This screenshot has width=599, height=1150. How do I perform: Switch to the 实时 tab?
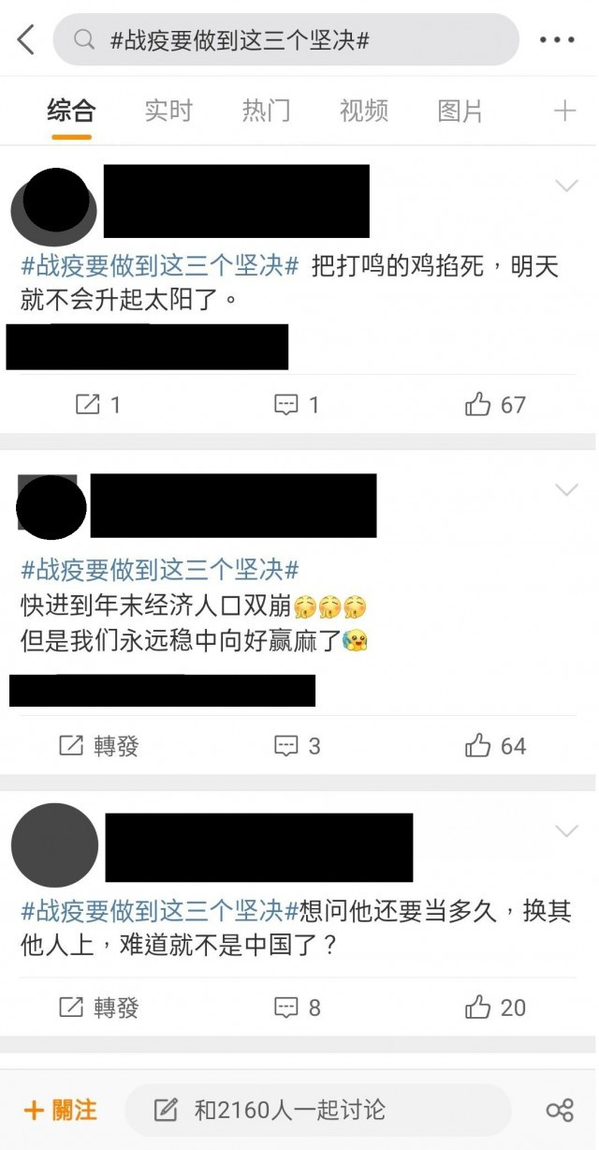pos(168,111)
